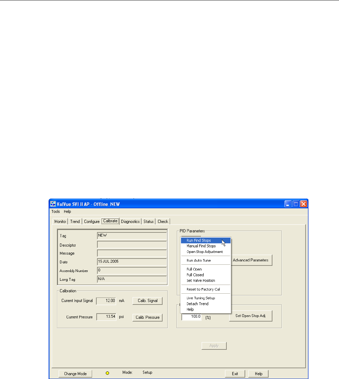Click the open stop adjustment field 100.0
Screen dimensions: 339x379
191,317
